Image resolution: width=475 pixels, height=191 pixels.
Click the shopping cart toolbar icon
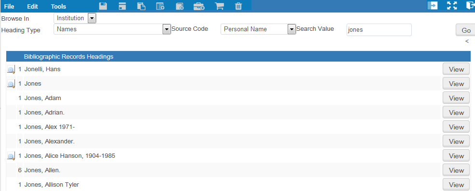(x=219, y=6)
